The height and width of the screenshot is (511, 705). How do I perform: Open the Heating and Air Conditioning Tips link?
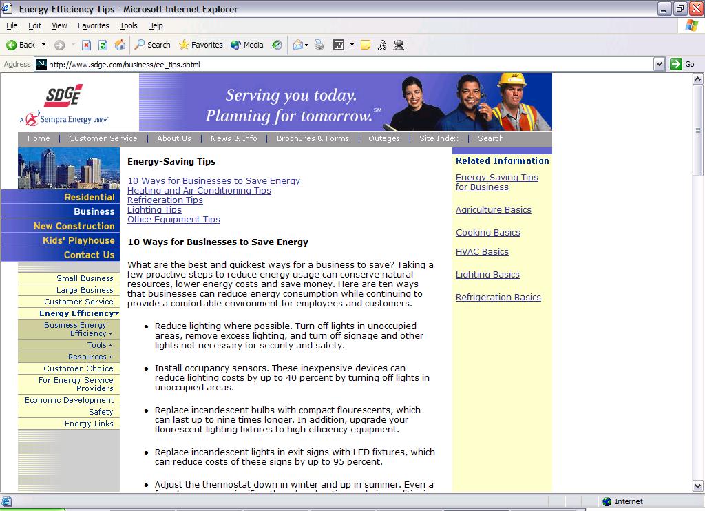coord(199,191)
